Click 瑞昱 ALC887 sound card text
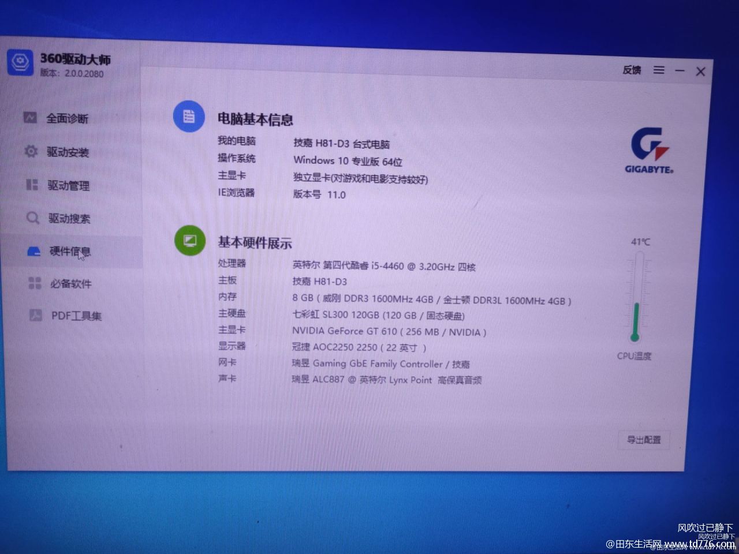The height and width of the screenshot is (554, 739). coord(387,380)
